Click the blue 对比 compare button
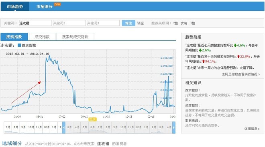 point(128,23)
